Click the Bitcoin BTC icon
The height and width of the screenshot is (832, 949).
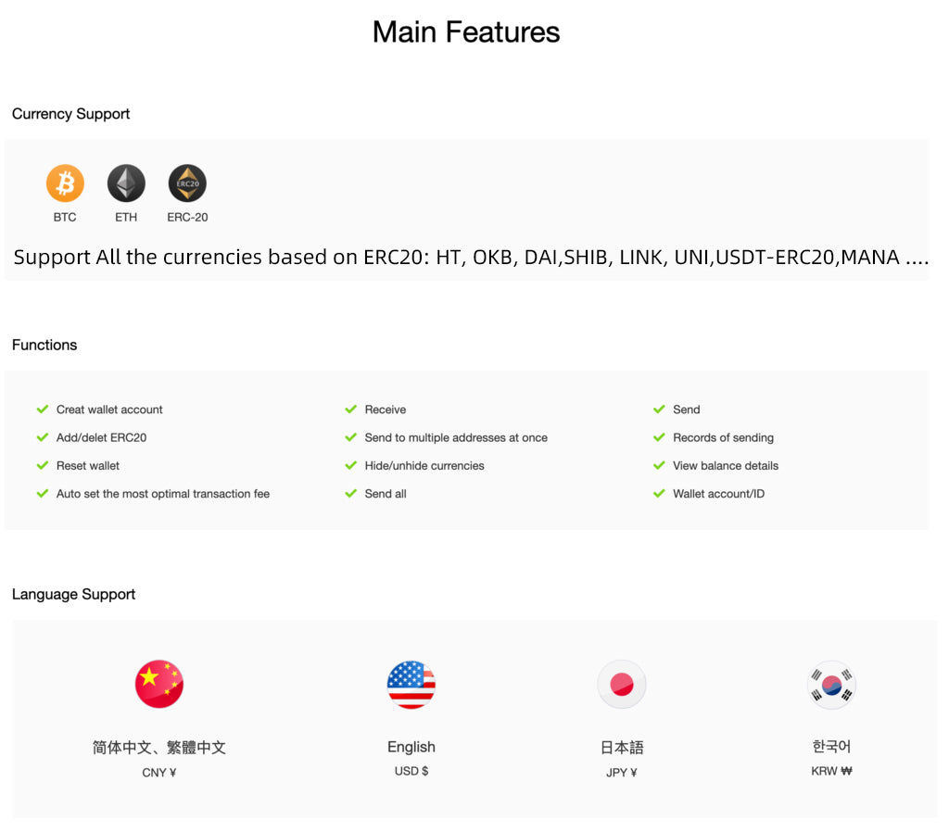click(x=65, y=183)
